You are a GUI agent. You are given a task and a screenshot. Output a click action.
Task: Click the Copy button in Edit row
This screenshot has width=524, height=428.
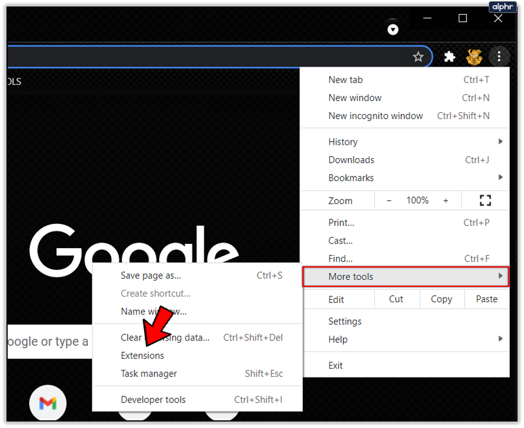click(442, 299)
